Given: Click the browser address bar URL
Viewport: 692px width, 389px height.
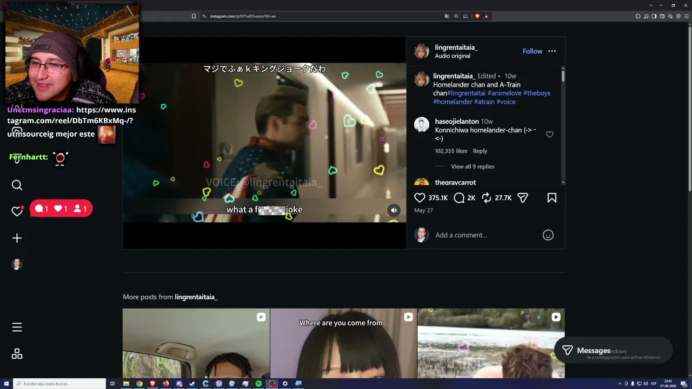Looking at the screenshot, I should click(x=243, y=16).
